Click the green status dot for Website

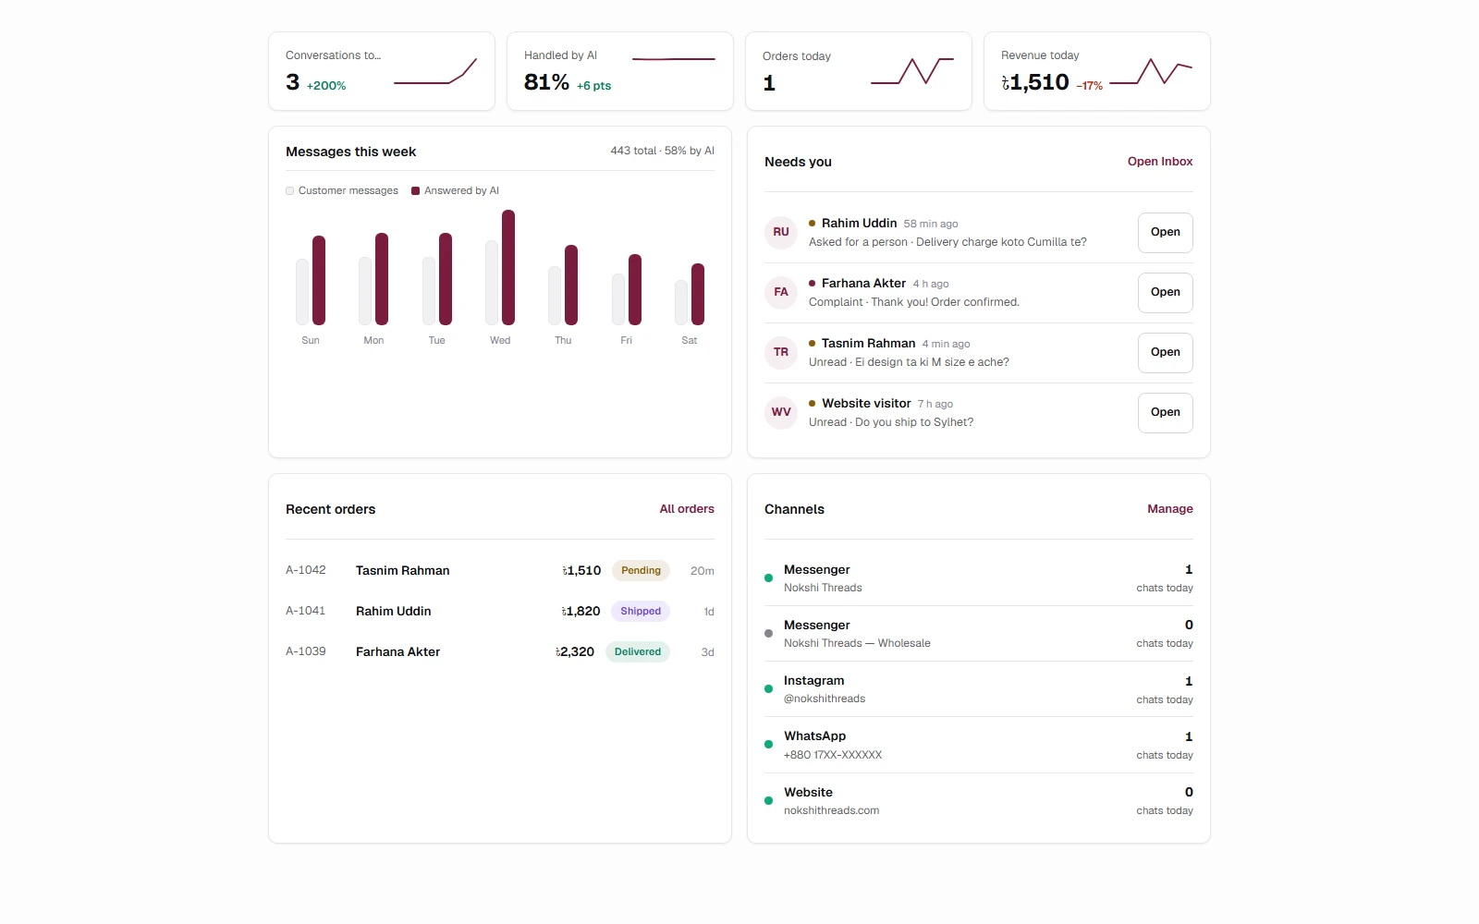click(x=768, y=801)
